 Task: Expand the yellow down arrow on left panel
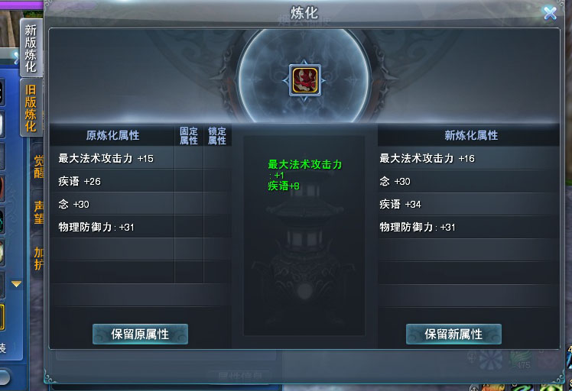[x=16, y=283]
